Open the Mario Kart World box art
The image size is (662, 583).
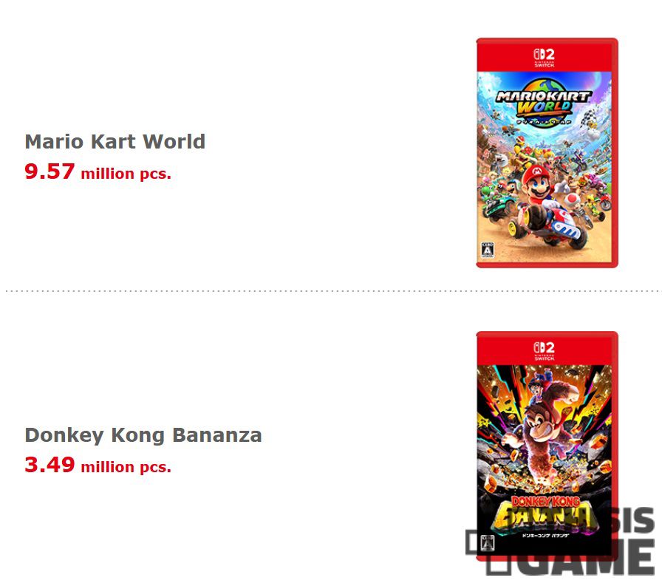click(547, 153)
